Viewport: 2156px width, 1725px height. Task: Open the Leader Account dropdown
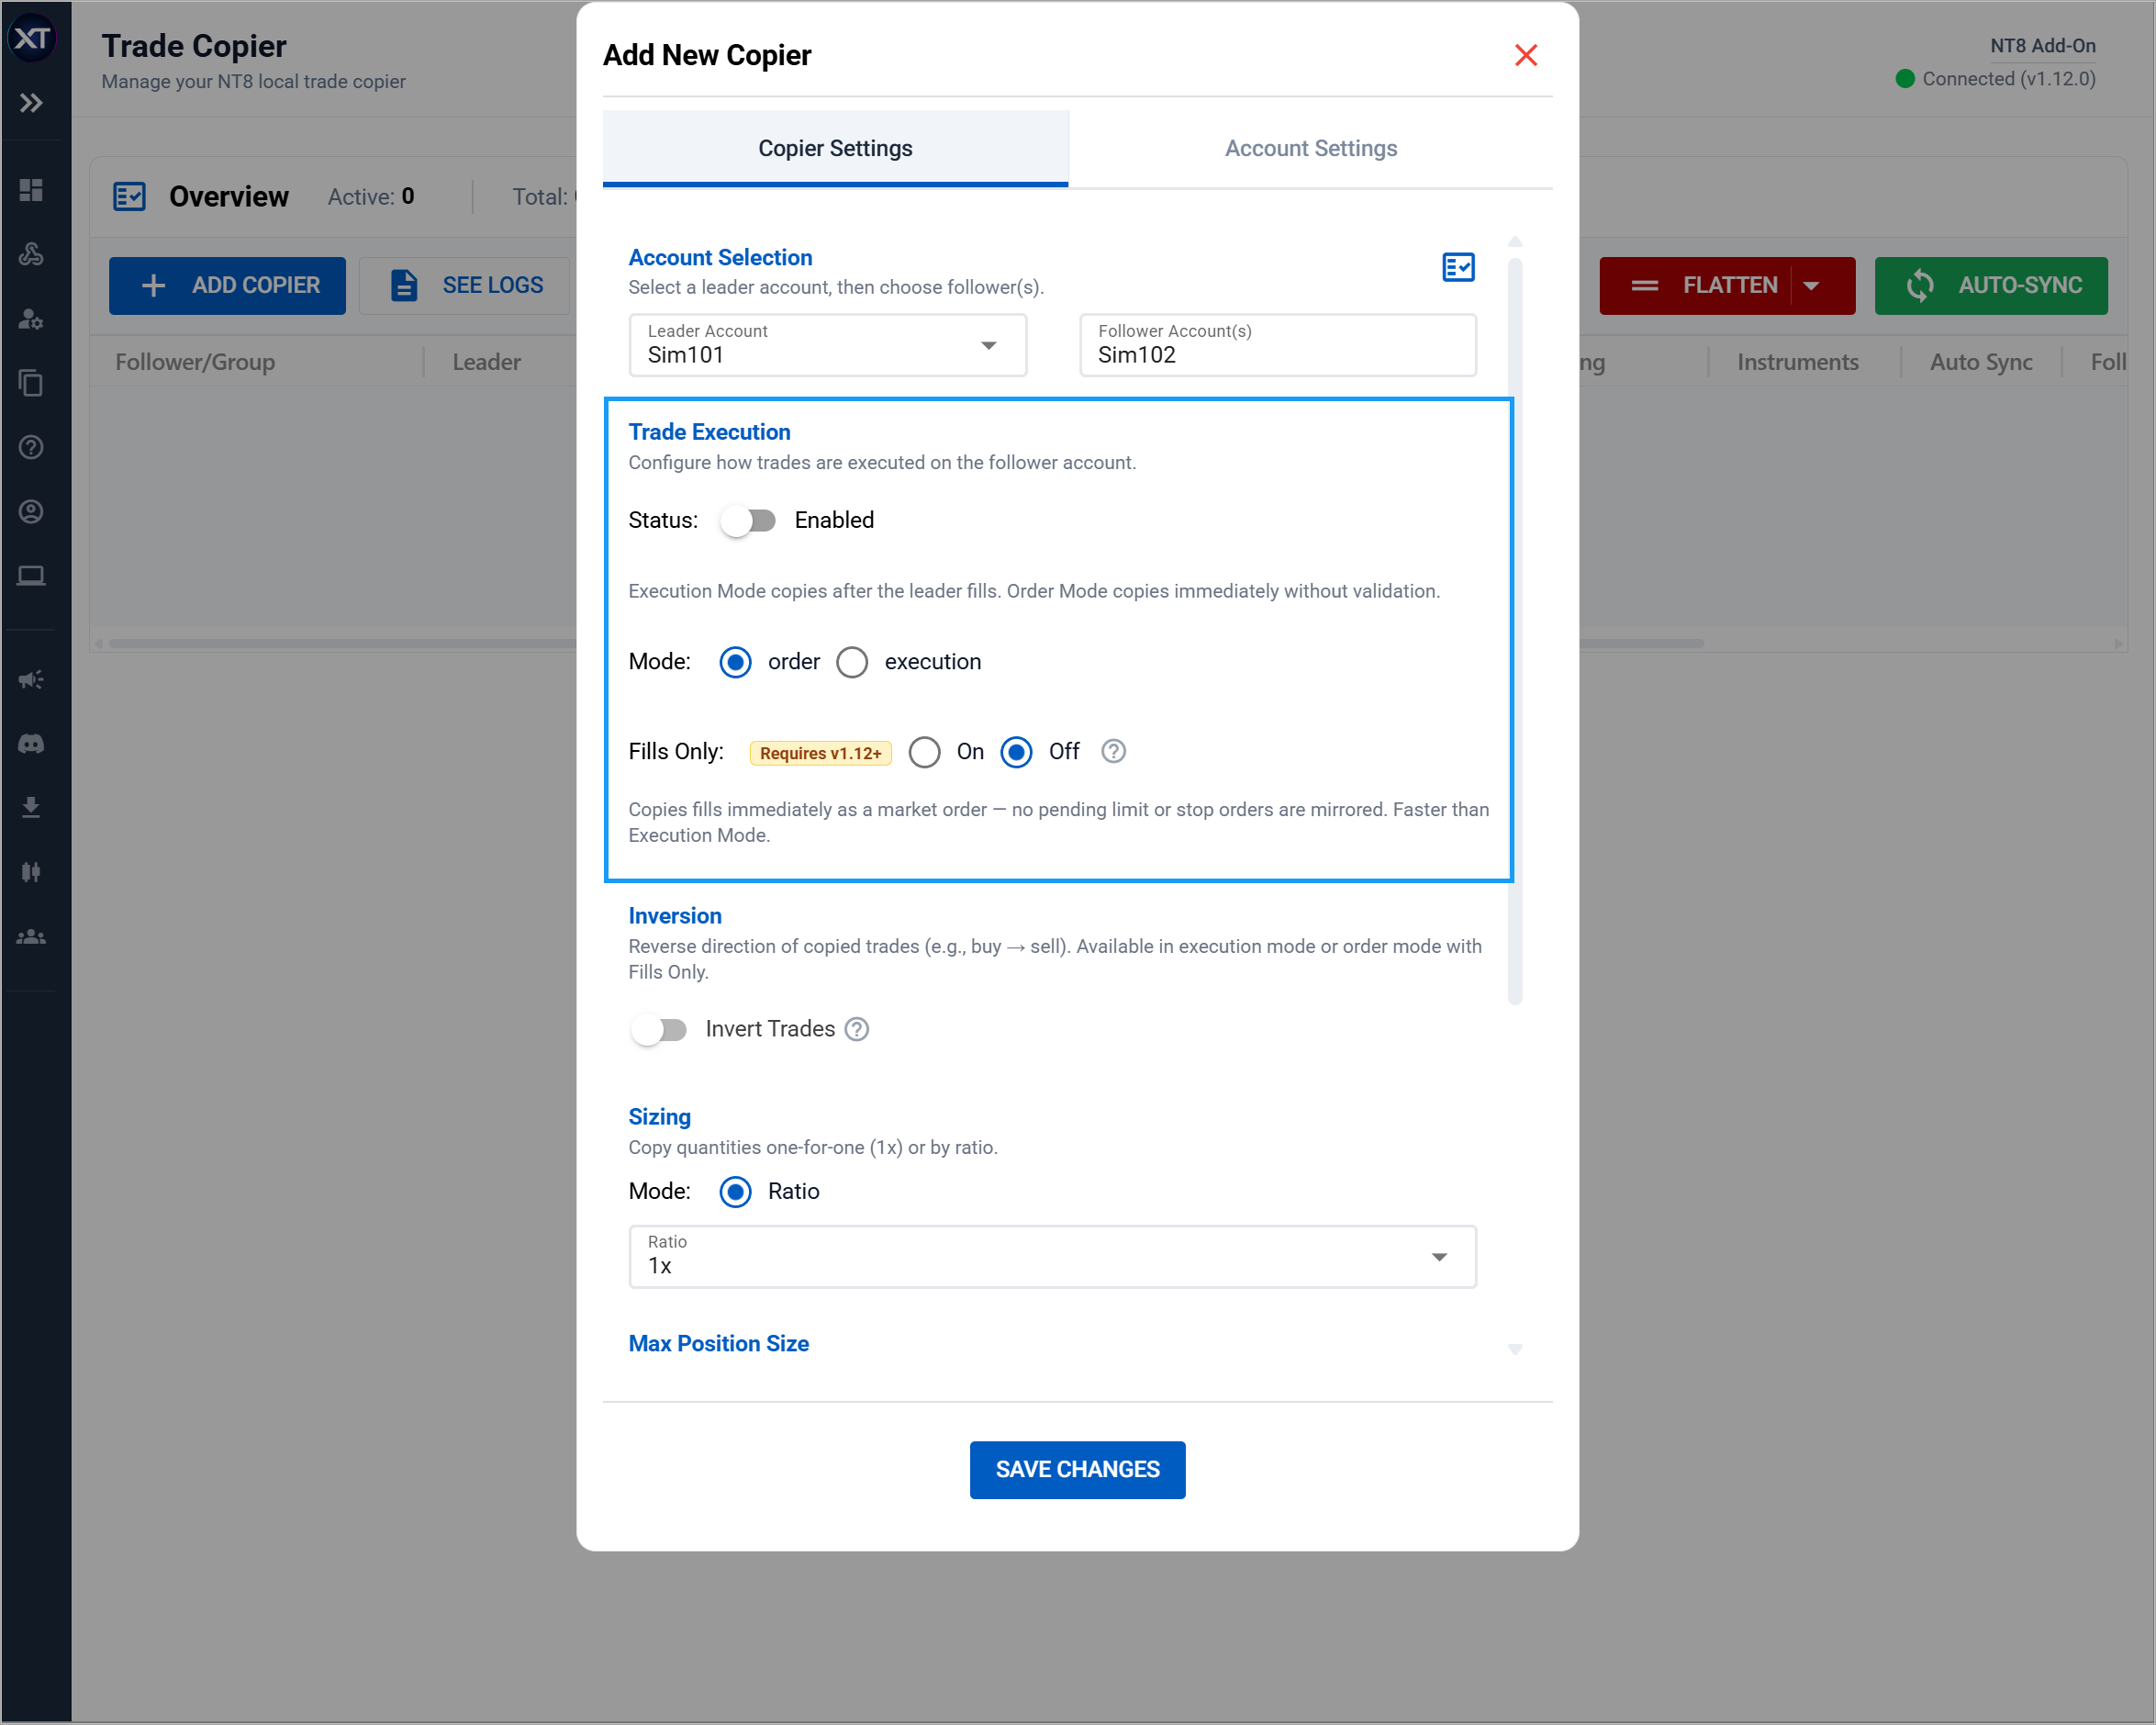[x=988, y=345]
